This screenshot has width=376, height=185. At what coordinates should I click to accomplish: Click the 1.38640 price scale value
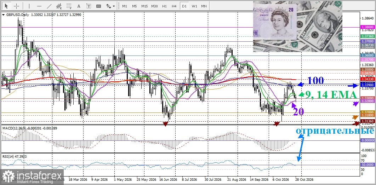tap(368, 18)
